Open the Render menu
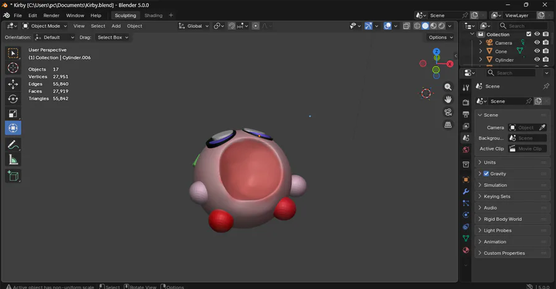The image size is (556, 289). pos(51,15)
